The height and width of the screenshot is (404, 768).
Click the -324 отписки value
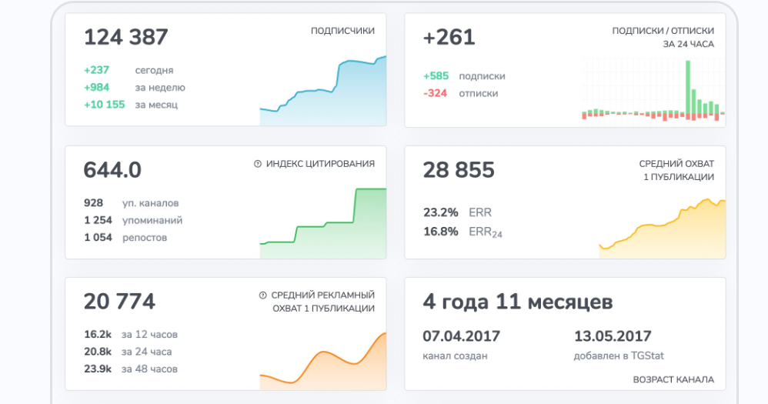[x=435, y=93]
